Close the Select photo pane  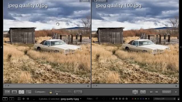88,86
